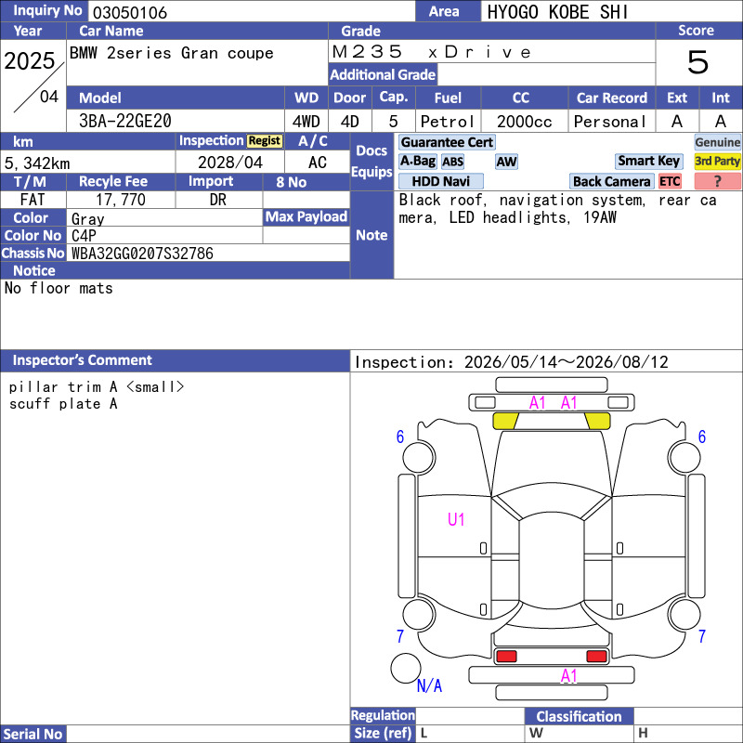Click the N/A spare tire label
This screenshot has height=743, width=743.
[429, 685]
